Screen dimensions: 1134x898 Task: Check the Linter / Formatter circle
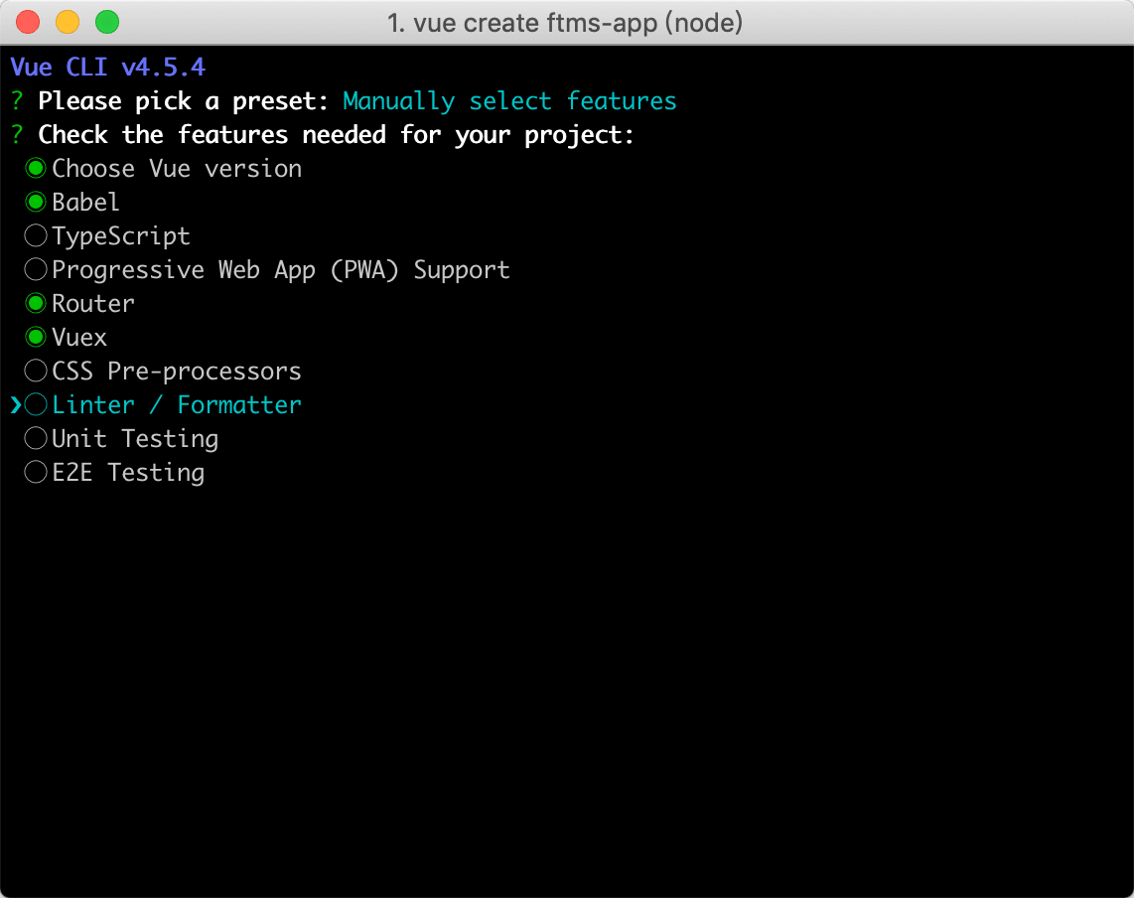37,405
